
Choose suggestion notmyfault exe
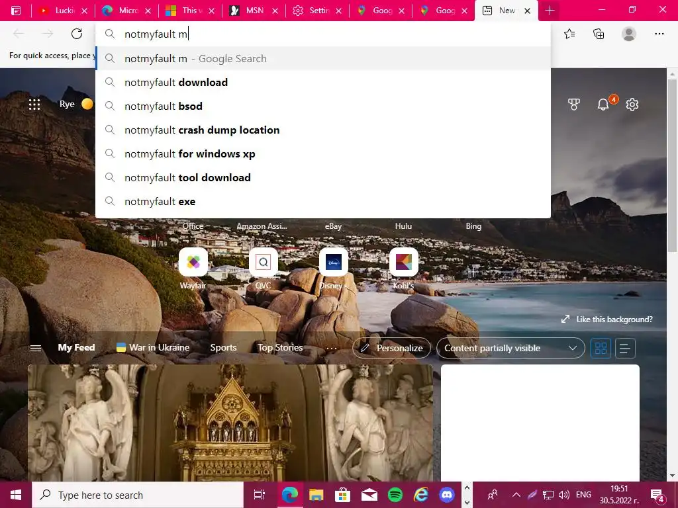click(323, 201)
